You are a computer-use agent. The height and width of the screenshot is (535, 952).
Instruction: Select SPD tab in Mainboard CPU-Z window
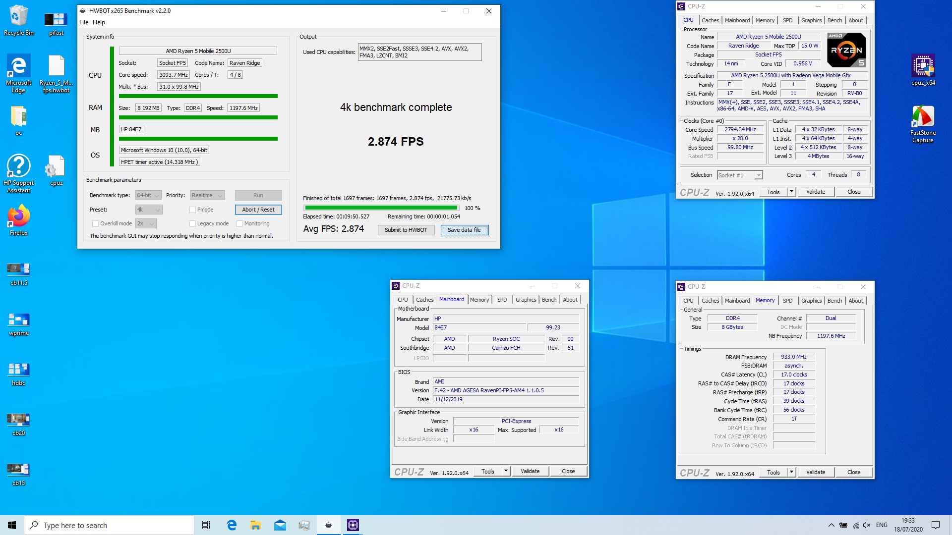(x=502, y=300)
